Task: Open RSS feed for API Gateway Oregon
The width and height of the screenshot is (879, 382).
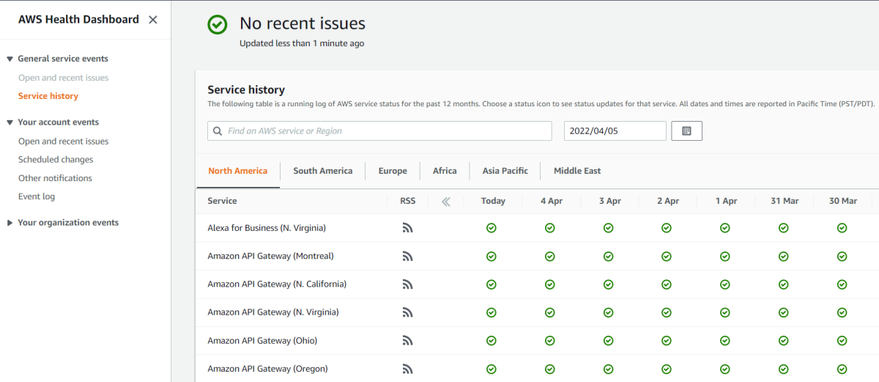Action: (x=408, y=369)
